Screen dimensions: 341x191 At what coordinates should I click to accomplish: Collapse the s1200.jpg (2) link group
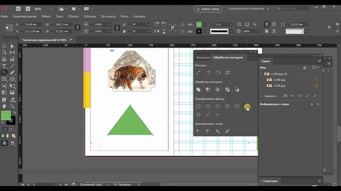[262, 74]
